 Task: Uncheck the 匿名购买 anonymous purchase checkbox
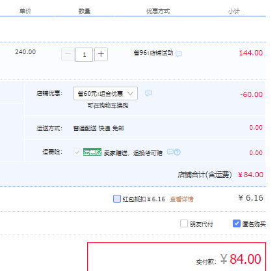coord(237,223)
